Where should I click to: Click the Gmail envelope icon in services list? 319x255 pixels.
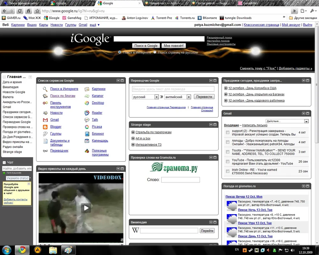pos(45,120)
